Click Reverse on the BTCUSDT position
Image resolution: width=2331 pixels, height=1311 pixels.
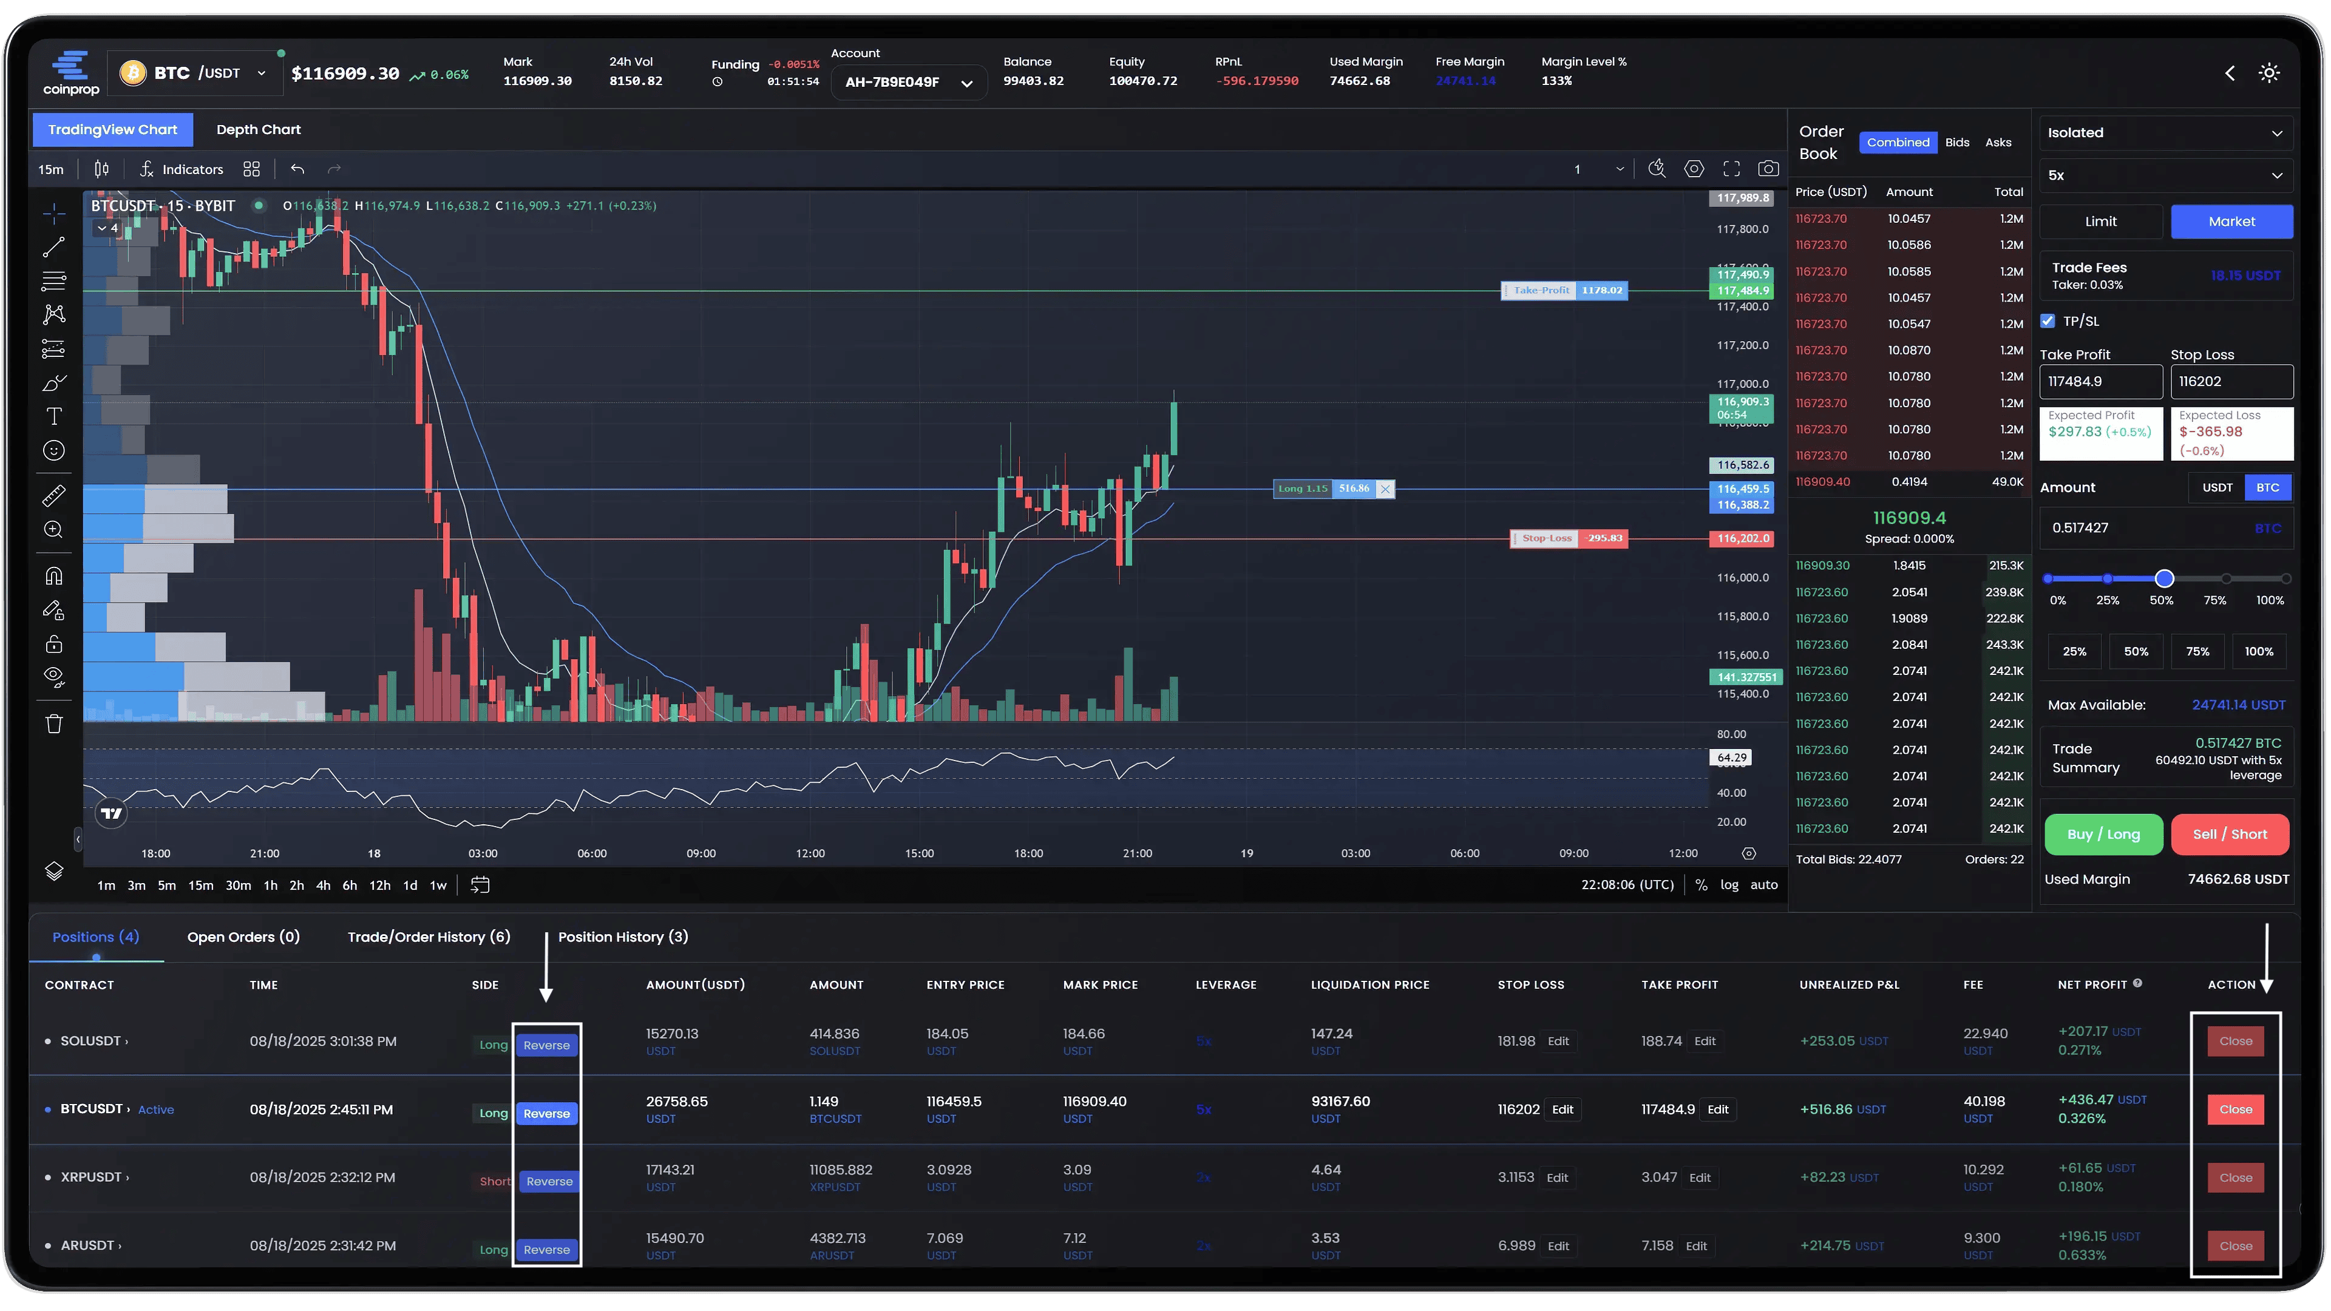(x=546, y=1114)
